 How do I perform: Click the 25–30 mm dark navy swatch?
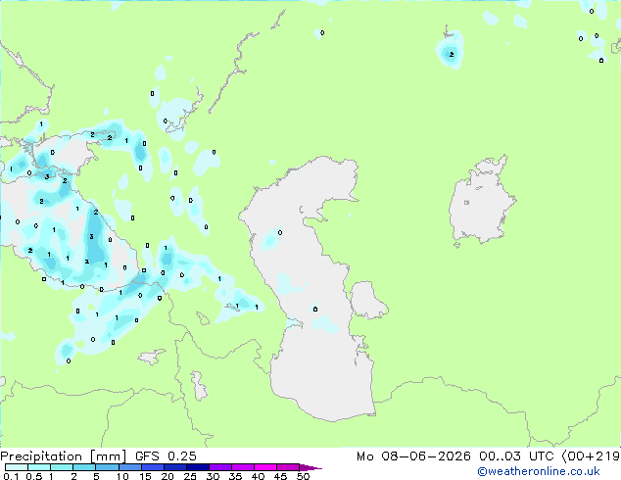coord(197,467)
